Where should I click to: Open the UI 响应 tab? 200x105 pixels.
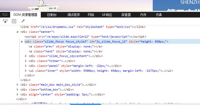107,15
